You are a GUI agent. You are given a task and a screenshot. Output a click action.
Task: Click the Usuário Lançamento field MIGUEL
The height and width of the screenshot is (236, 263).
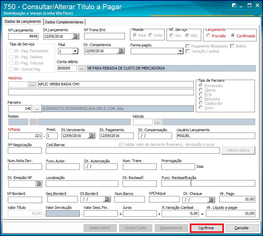pos(216,136)
